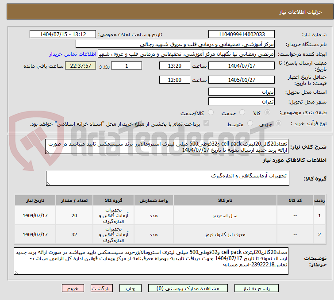The height and width of the screenshot is (300, 334).
Task: Click the ایجاد کننده درخواست field
Action: click(186, 54)
